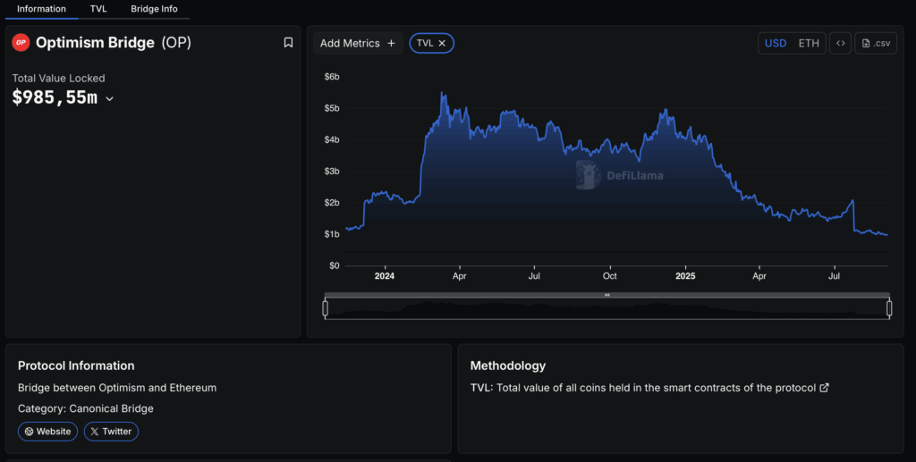The image size is (916, 462).
Task: Click 'Bridge between Optimism and Ethereum' description
Action: (x=117, y=388)
